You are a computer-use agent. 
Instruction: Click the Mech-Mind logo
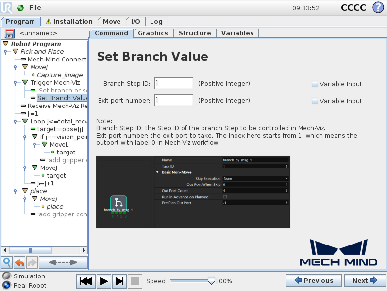click(x=338, y=253)
